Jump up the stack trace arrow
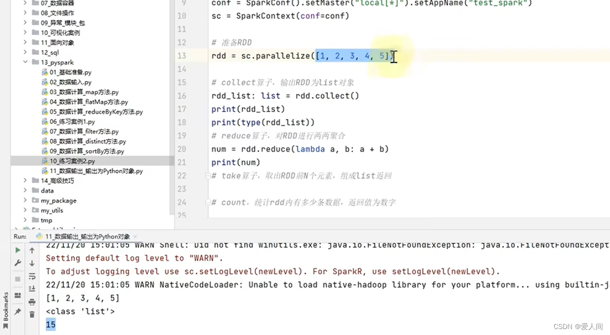The width and height of the screenshot is (610, 335). 32,250
